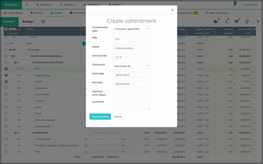Select the Building 1 tab
The height and width of the screenshot is (164, 263).
click(x=9, y=22)
